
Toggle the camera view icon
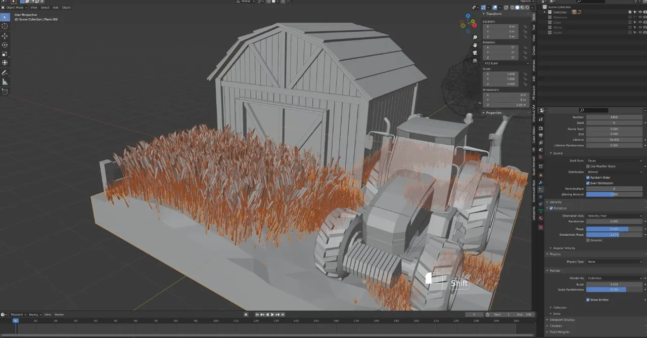click(475, 53)
